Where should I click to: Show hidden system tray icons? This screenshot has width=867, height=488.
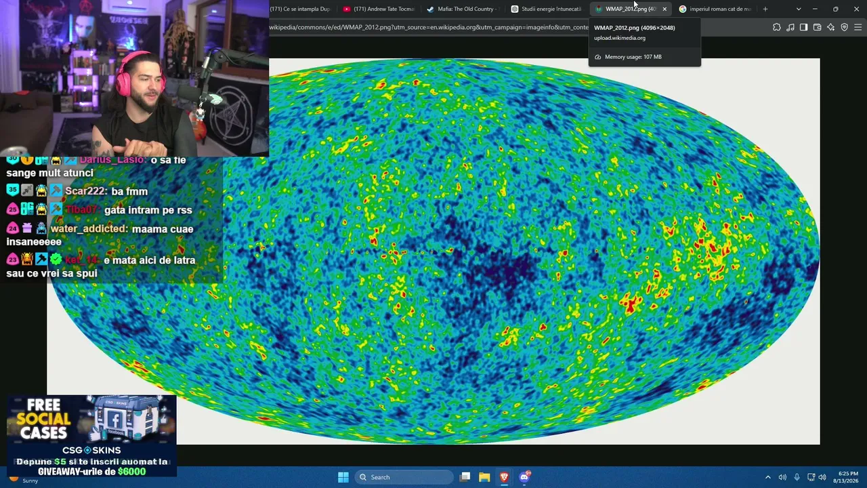[767, 477]
